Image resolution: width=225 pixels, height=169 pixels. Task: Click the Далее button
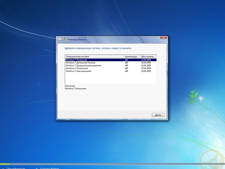[158, 115]
